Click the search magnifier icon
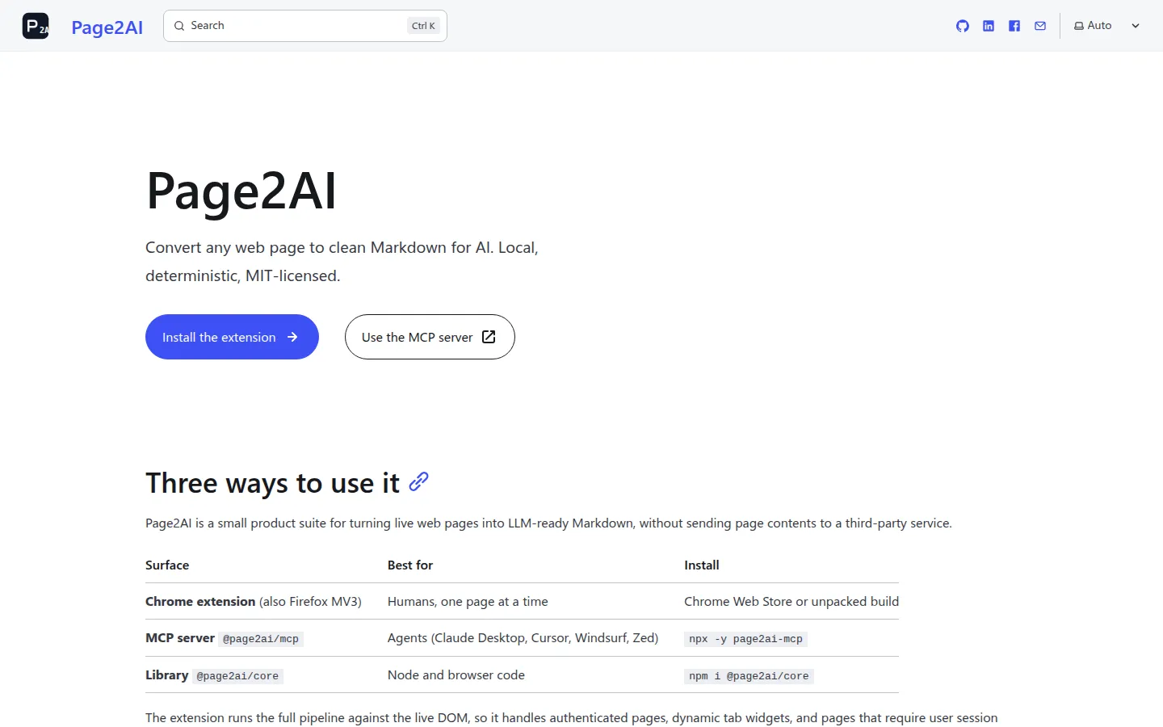 click(x=179, y=26)
